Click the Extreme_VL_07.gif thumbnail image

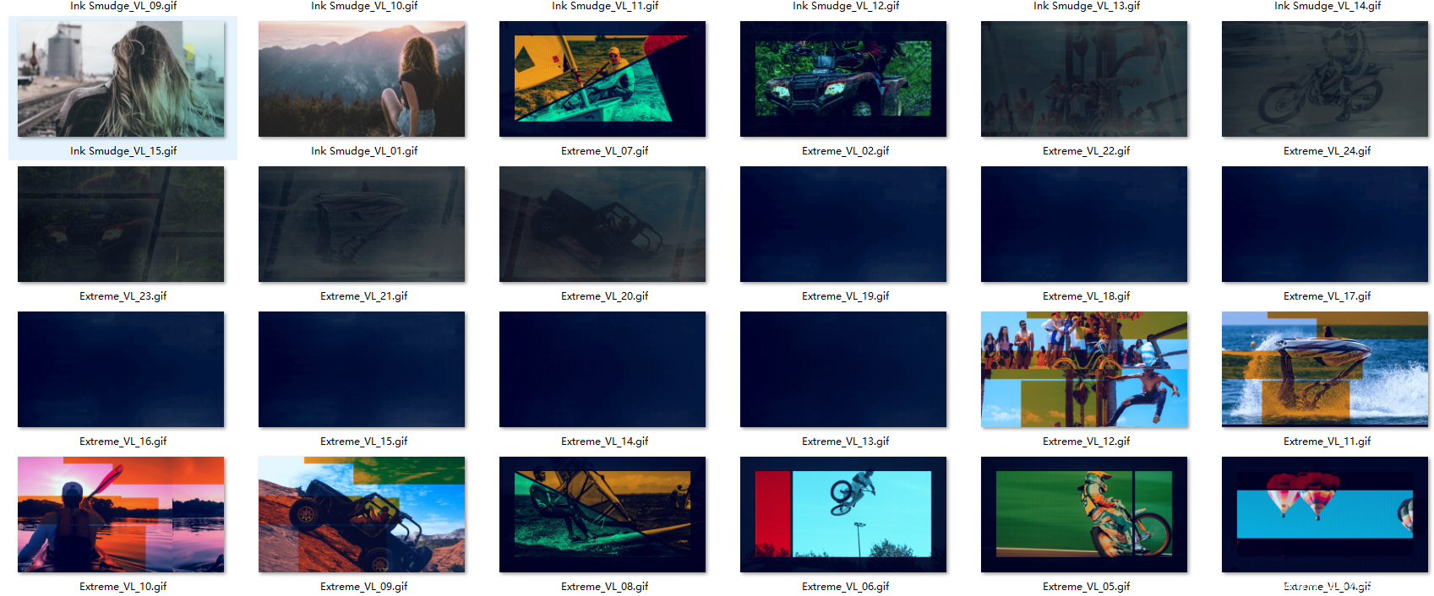(602, 79)
